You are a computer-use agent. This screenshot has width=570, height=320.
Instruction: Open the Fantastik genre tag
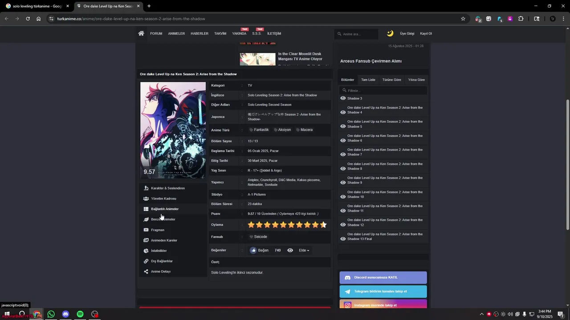click(259, 130)
